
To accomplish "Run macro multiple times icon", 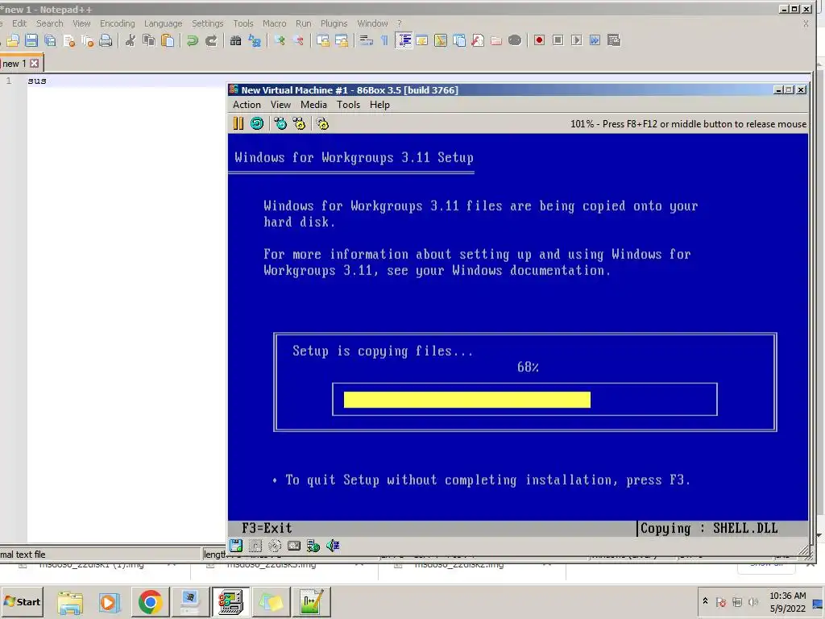I will pyautogui.click(x=595, y=40).
